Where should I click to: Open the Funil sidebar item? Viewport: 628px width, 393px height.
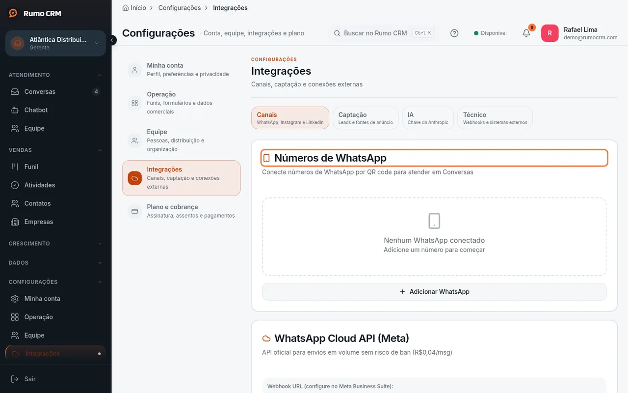[x=55, y=167]
